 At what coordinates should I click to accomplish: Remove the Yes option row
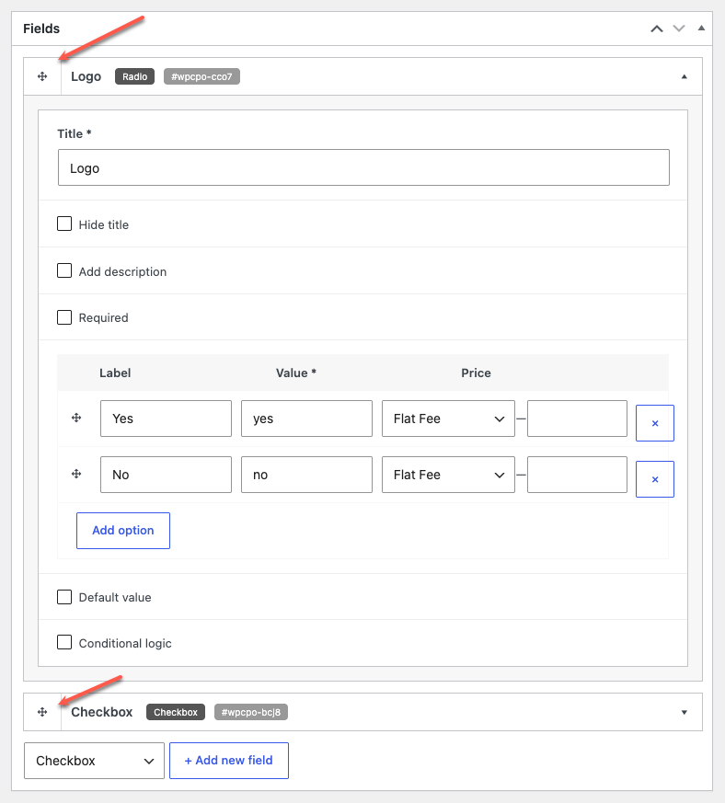pyautogui.click(x=655, y=423)
